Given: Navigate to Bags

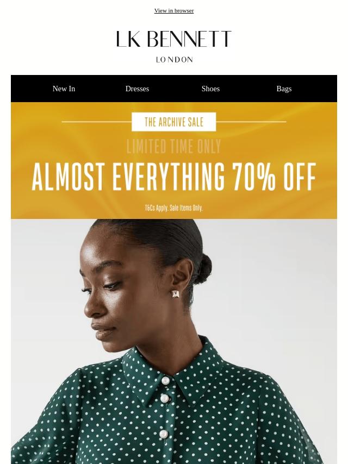Looking at the screenshot, I should pyautogui.click(x=284, y=89).
